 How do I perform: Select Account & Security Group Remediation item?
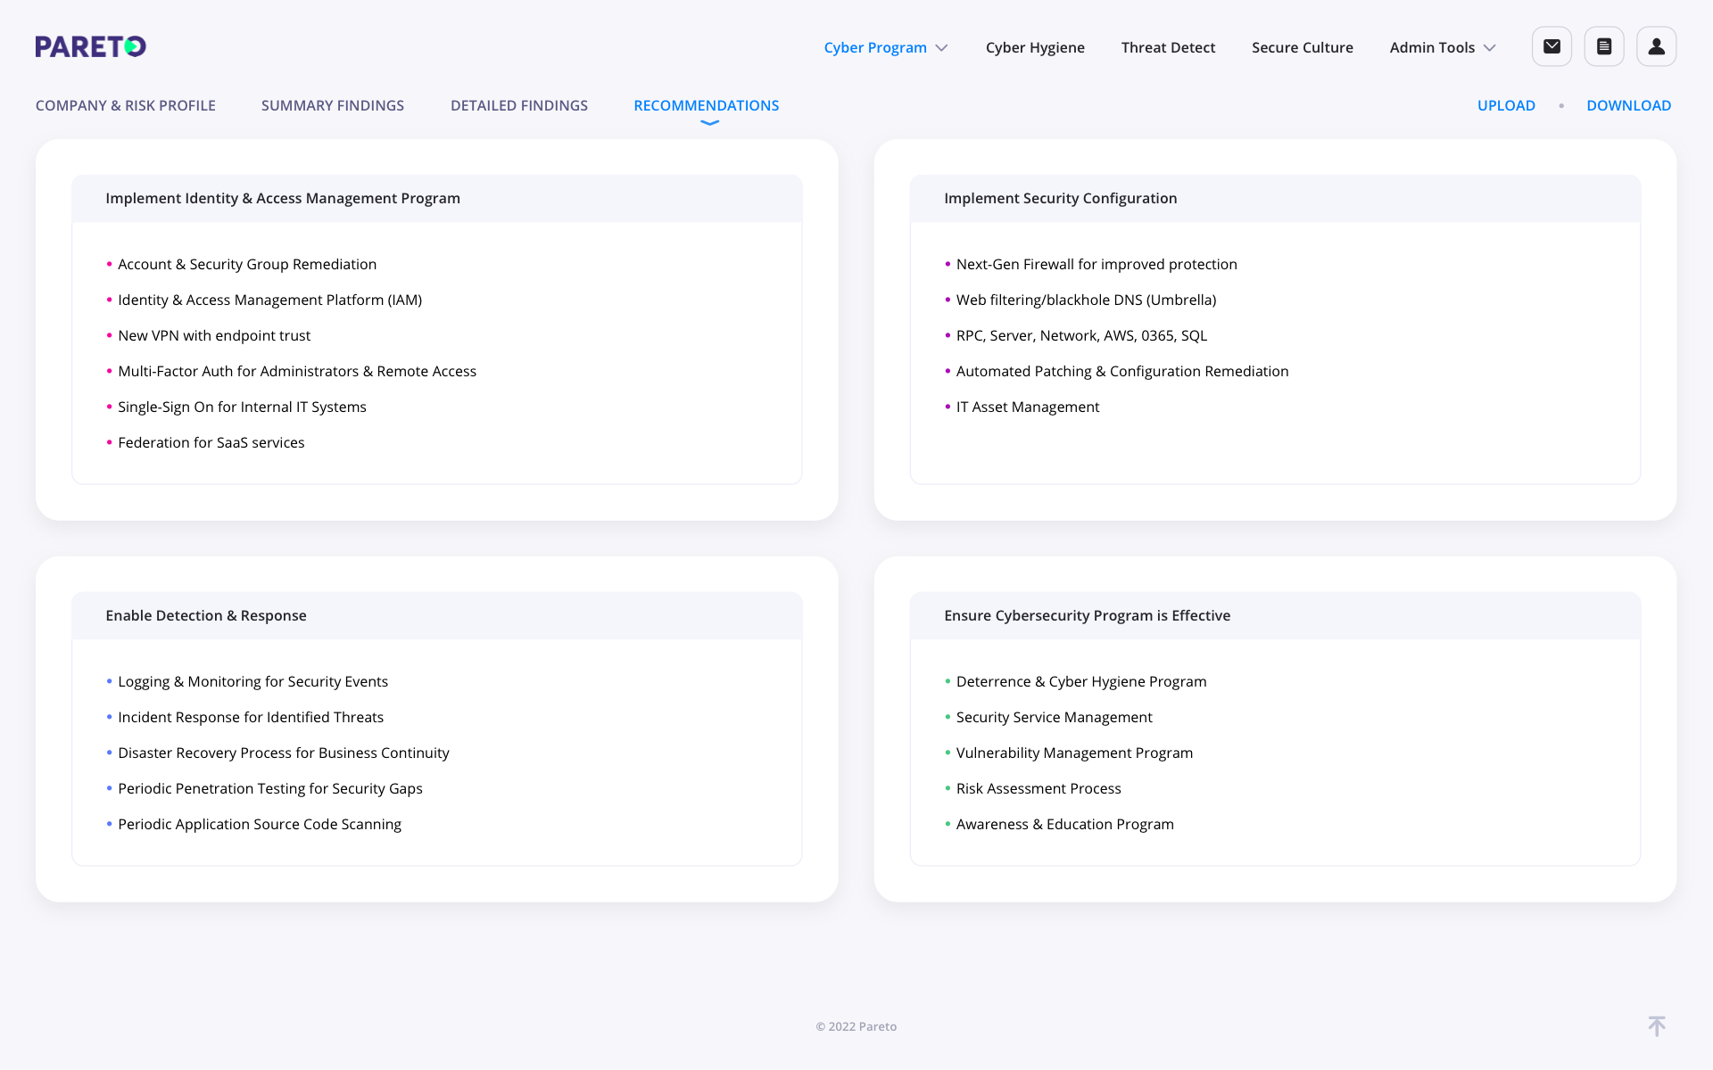[247, 264]
